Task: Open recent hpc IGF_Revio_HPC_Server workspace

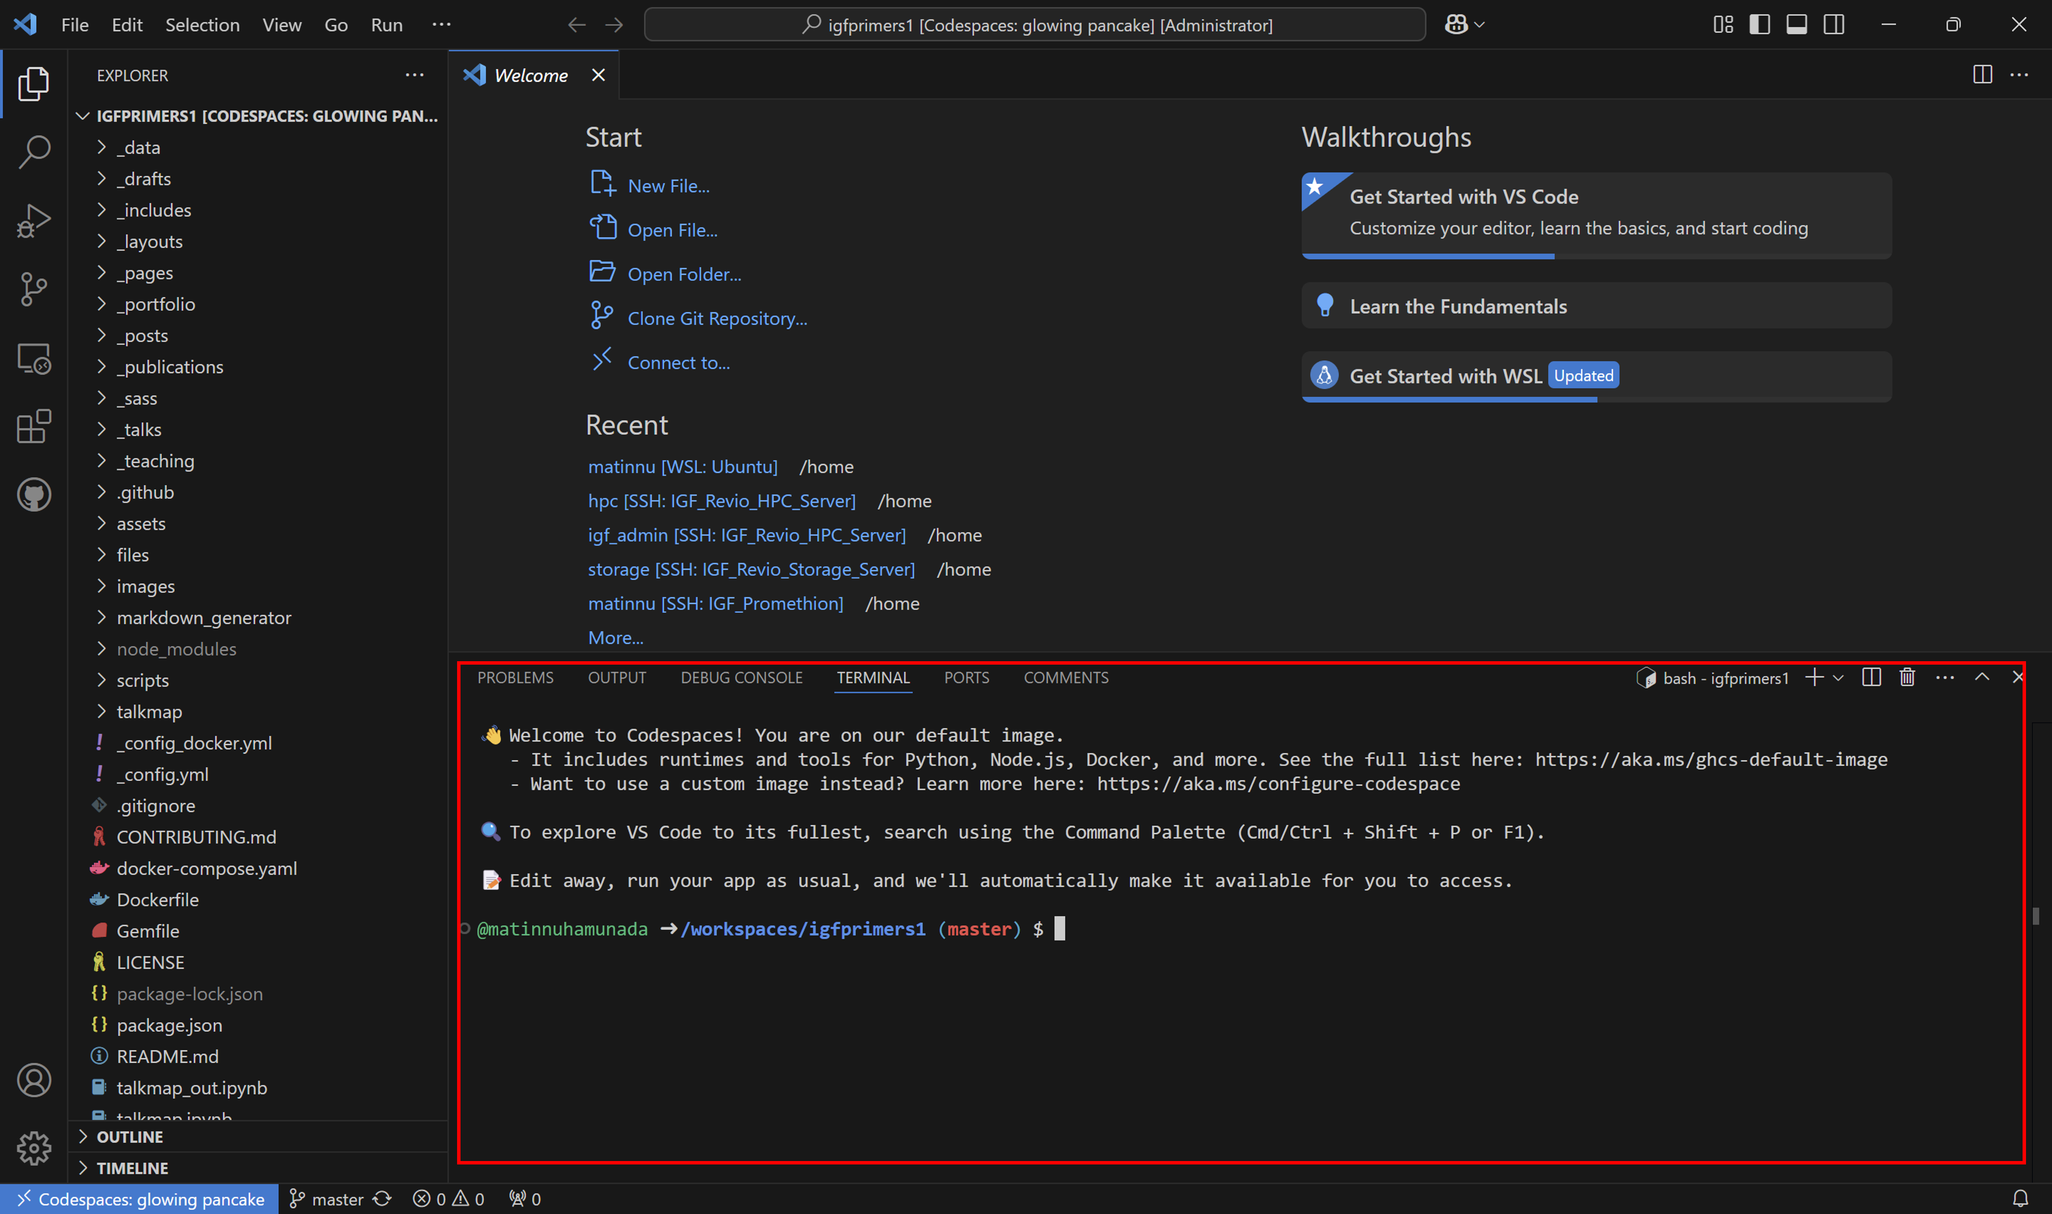Action: [x=720, y=501]
